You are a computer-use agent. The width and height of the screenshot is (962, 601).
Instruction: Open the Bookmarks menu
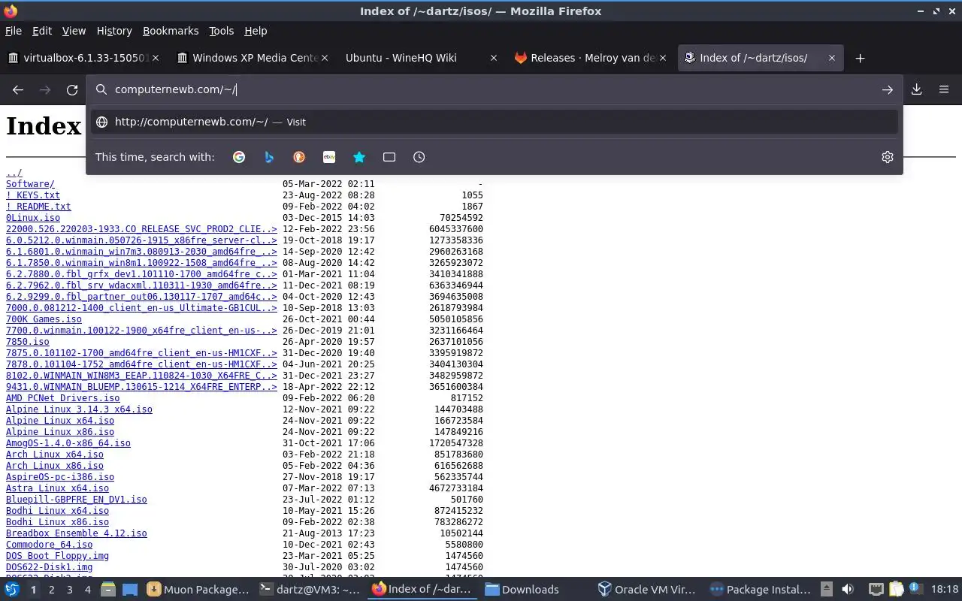(x=171, y=31)
